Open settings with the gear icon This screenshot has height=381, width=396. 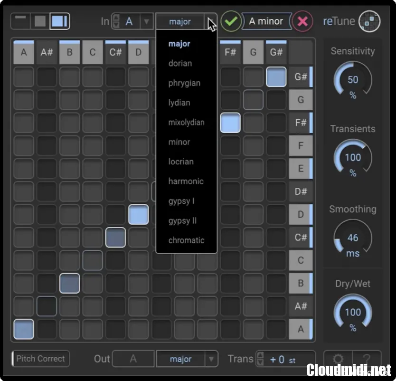338,360
